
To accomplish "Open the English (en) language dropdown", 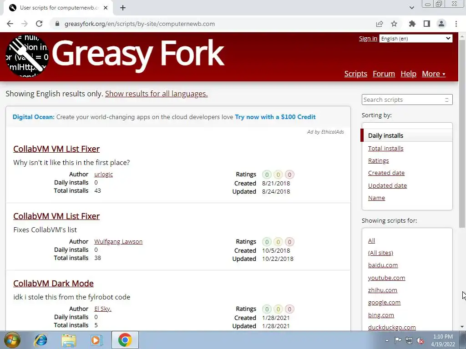I will (416, 39).
